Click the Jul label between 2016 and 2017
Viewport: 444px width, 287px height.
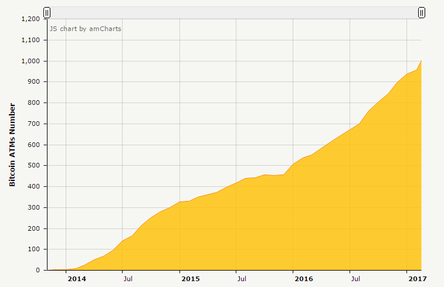[x=355, y=279]
